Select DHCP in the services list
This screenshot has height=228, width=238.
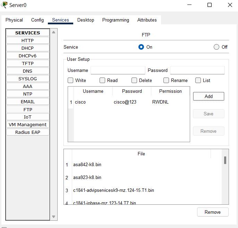click(x=27, y=48)
